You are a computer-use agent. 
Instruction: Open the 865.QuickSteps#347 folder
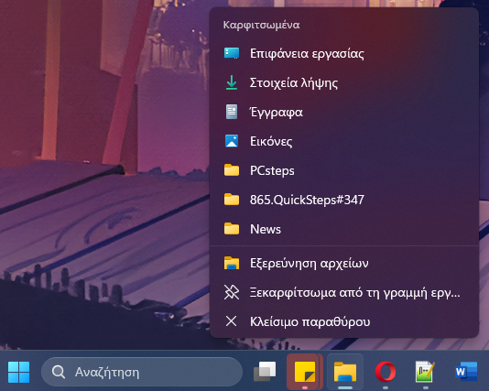click(x=344, y=200)
